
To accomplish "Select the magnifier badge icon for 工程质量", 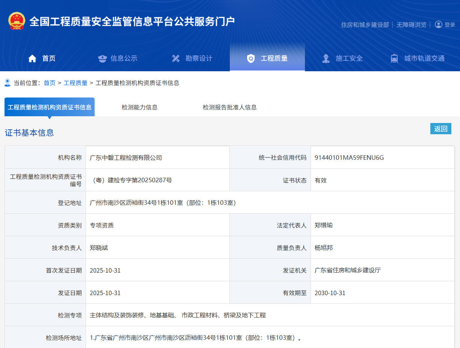I will point(251,58).
